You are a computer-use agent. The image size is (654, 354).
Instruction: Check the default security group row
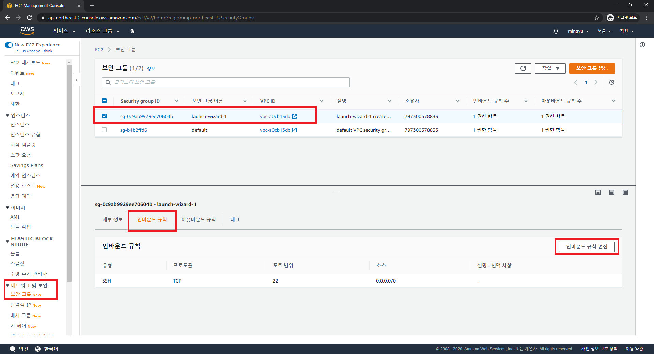pos(104,130)
